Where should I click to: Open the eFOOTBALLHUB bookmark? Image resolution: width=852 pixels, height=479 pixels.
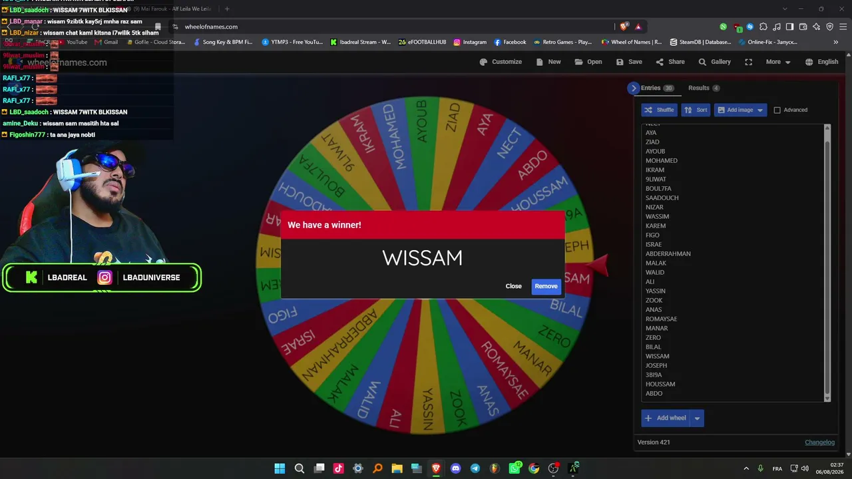pyautogui.click(x=422, y=42)
